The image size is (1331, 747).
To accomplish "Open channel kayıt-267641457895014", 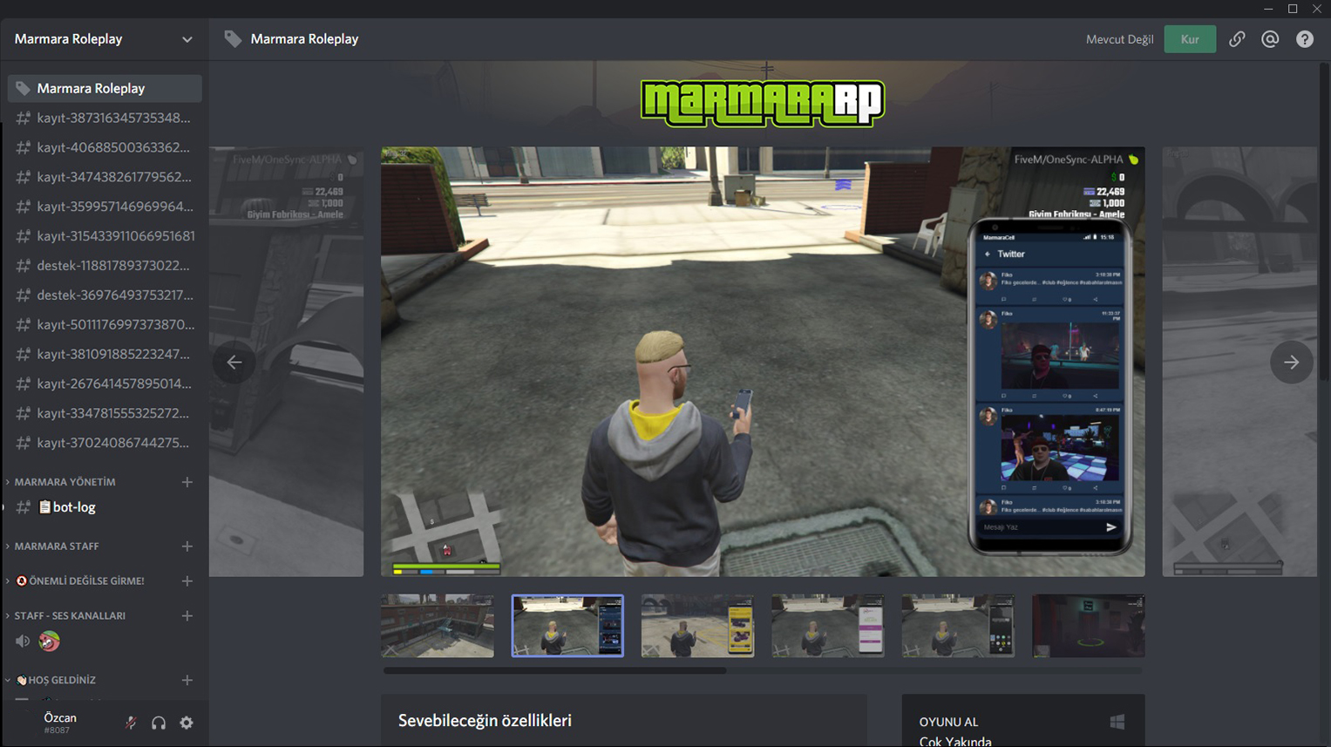I will (105, 384).
